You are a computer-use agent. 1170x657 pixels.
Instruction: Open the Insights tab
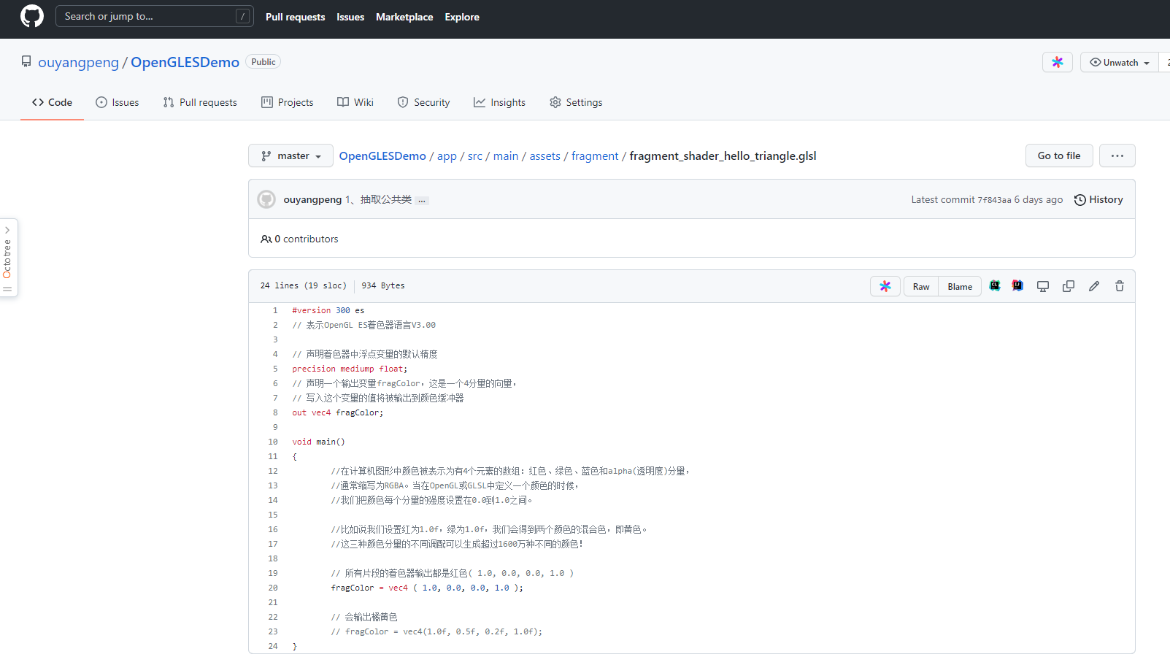[x=499, y=102]
